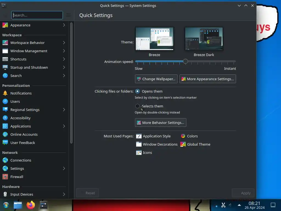Viewport: 281px width, 211px height.
Task: Open the Online Accounts page
Action: tap(34, 134)
